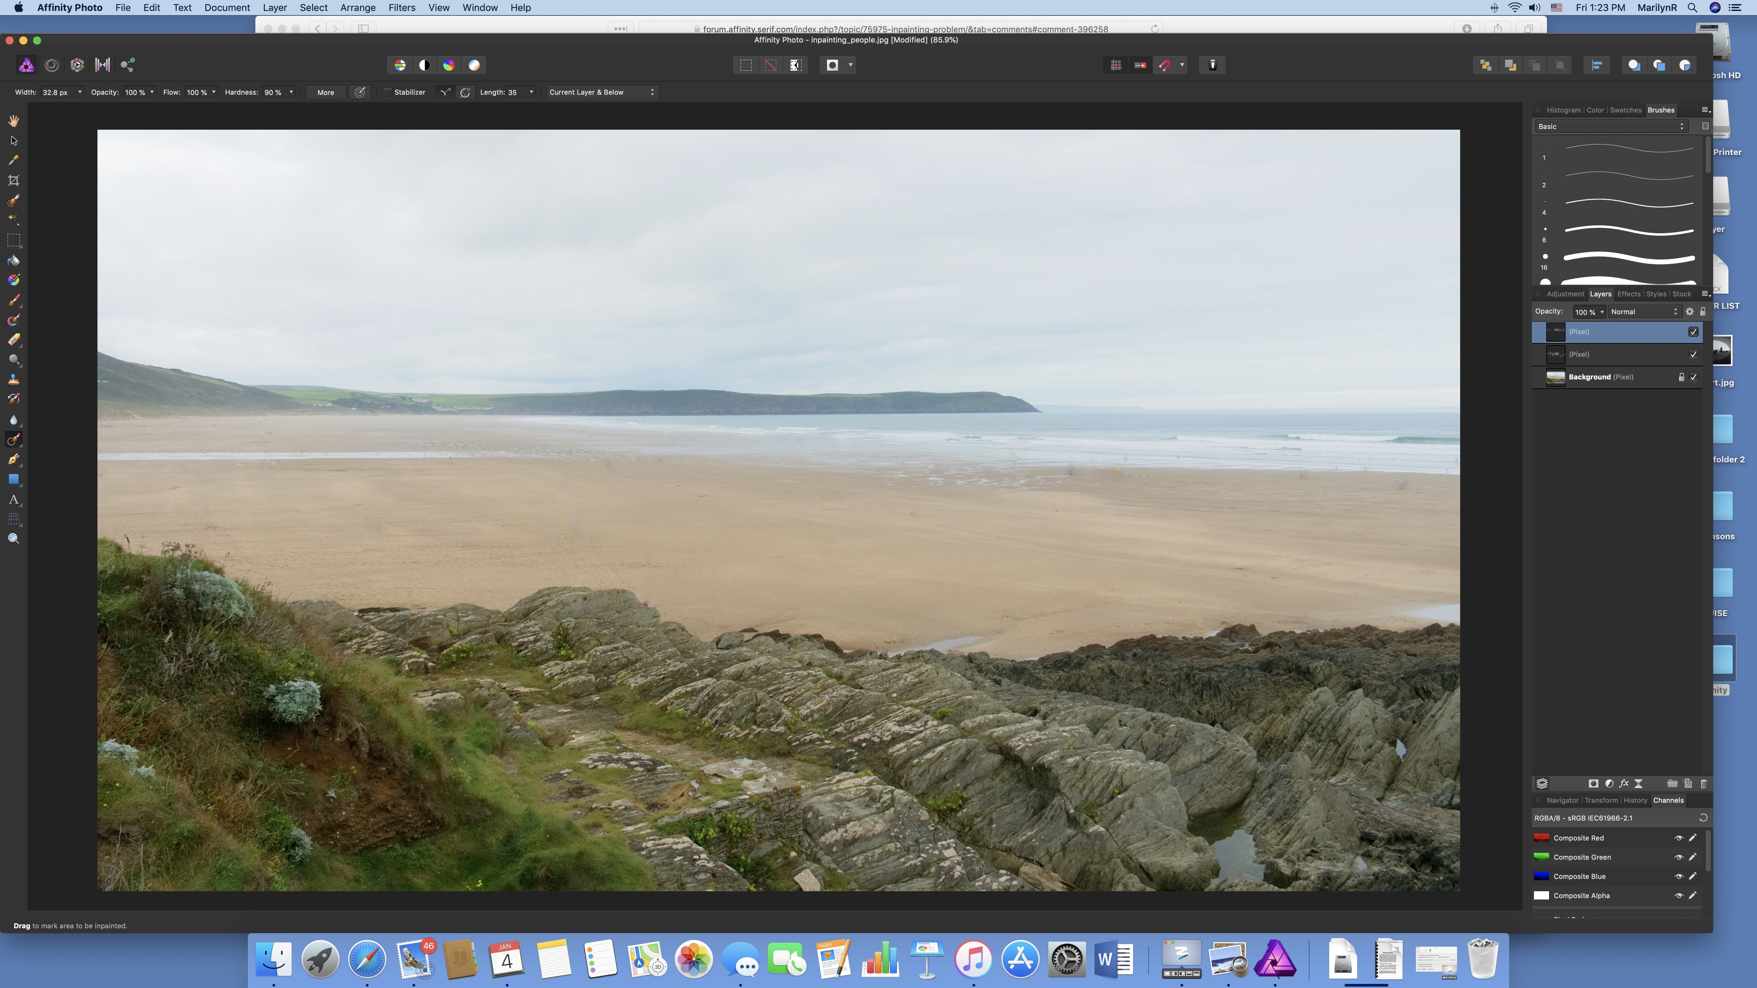
Task: Select the Clone stamp tool
Action: click(x=14, y=380)
